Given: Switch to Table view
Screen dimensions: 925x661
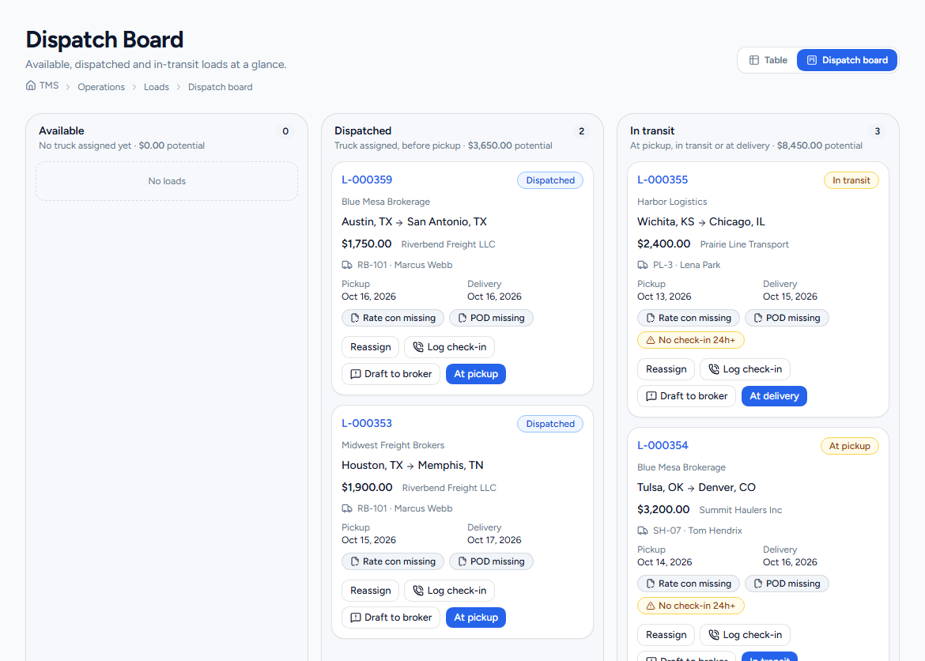Looking at the screenshot, I should (x=768, y=60).
